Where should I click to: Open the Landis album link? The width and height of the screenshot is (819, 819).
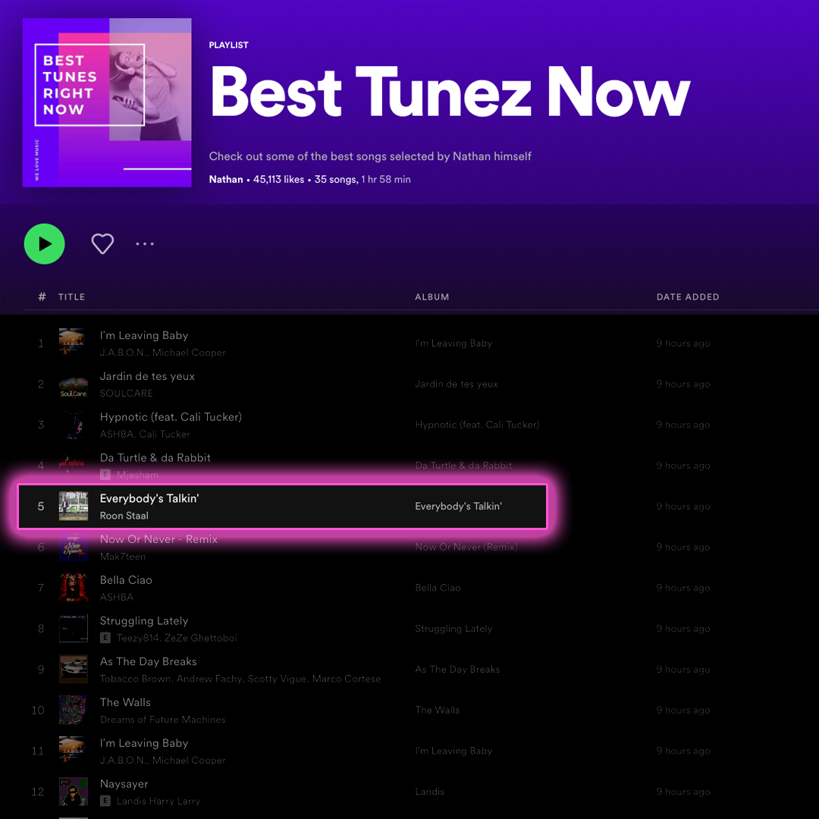point(429,791)
